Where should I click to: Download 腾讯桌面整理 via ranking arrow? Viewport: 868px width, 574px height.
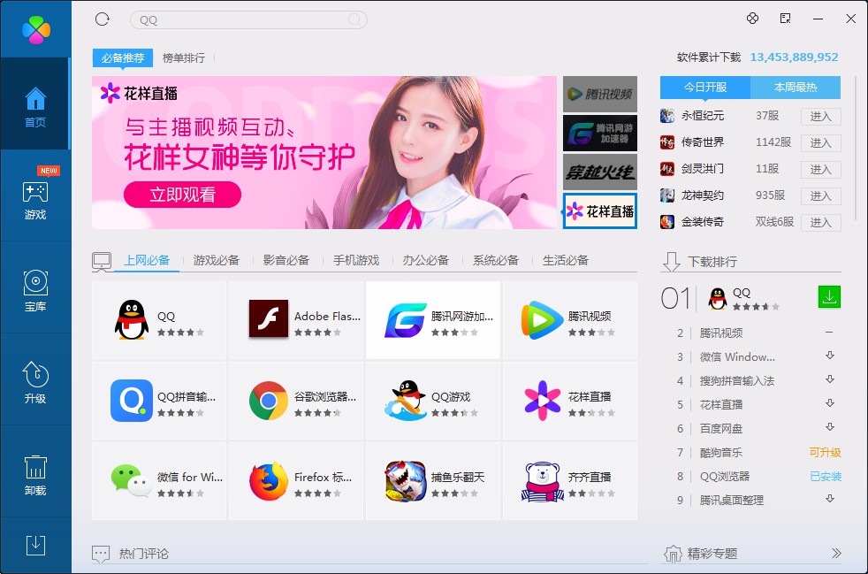point(830,499)
